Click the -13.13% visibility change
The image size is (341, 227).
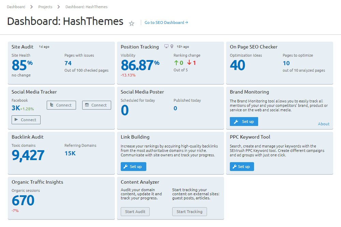pyautogui.click(x=128, y=75)
